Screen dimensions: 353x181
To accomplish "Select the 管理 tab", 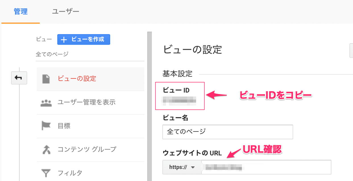I will 20,11.
